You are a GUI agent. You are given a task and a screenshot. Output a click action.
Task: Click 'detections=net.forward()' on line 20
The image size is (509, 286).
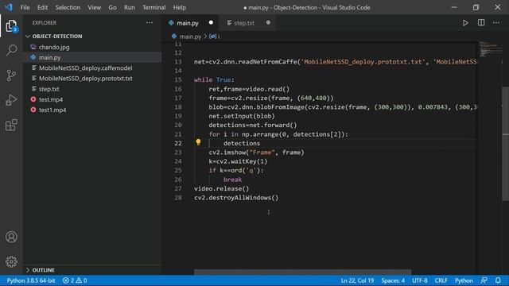[253, 126]
